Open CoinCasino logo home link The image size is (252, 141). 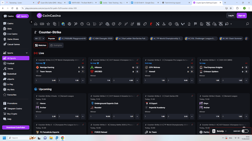coord(49,16)
